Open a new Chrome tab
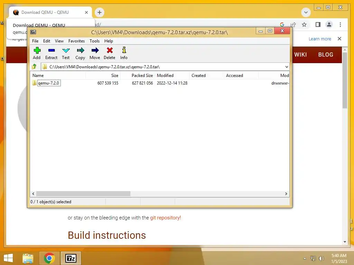The height and width of the screenshot is (265, 354). click(100, 12)
